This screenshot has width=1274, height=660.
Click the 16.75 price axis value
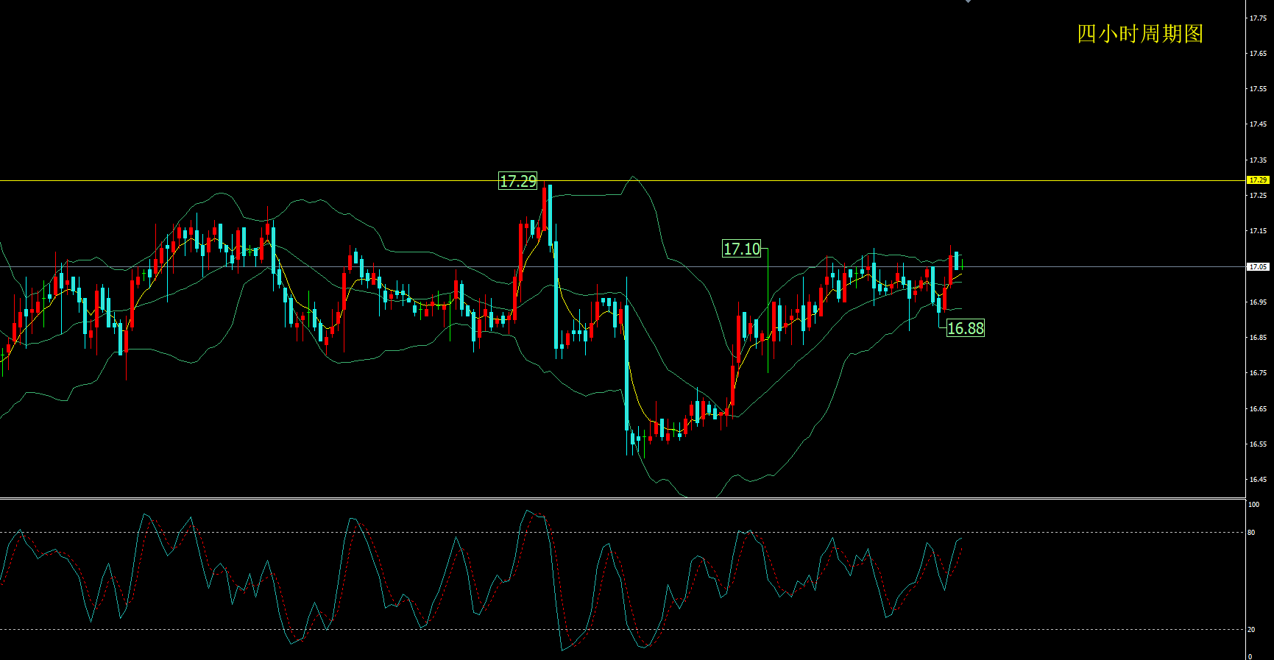coord(1258,373)
